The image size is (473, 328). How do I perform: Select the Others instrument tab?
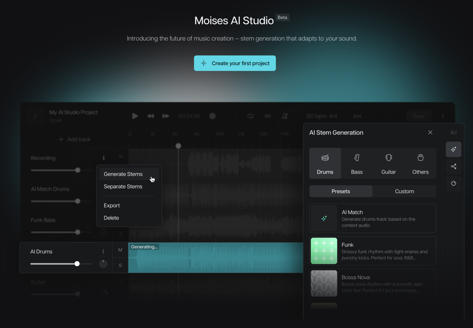tap(421, 163)
